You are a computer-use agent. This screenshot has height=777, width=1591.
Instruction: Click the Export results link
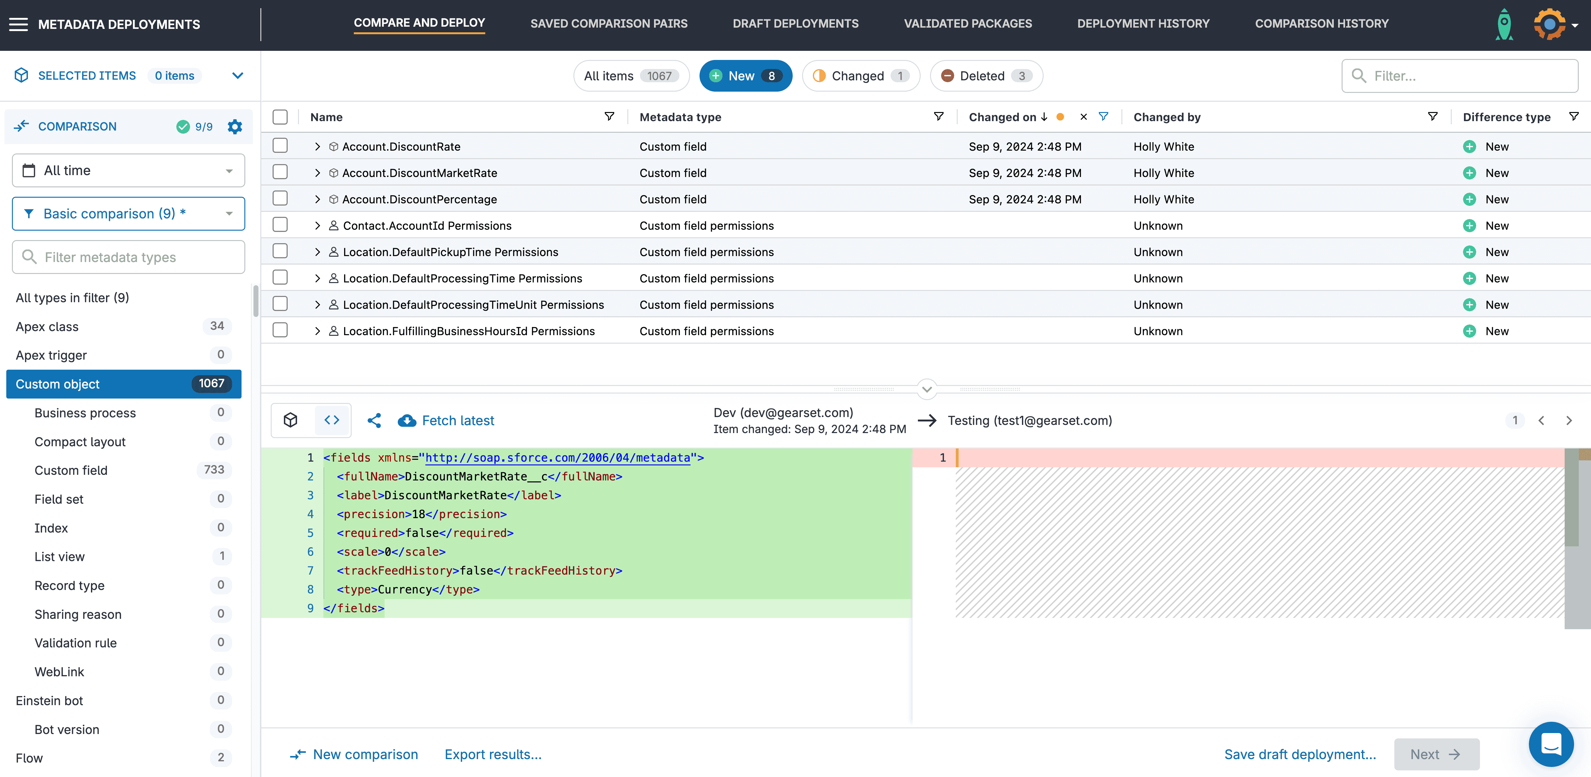tap(493, 754)
